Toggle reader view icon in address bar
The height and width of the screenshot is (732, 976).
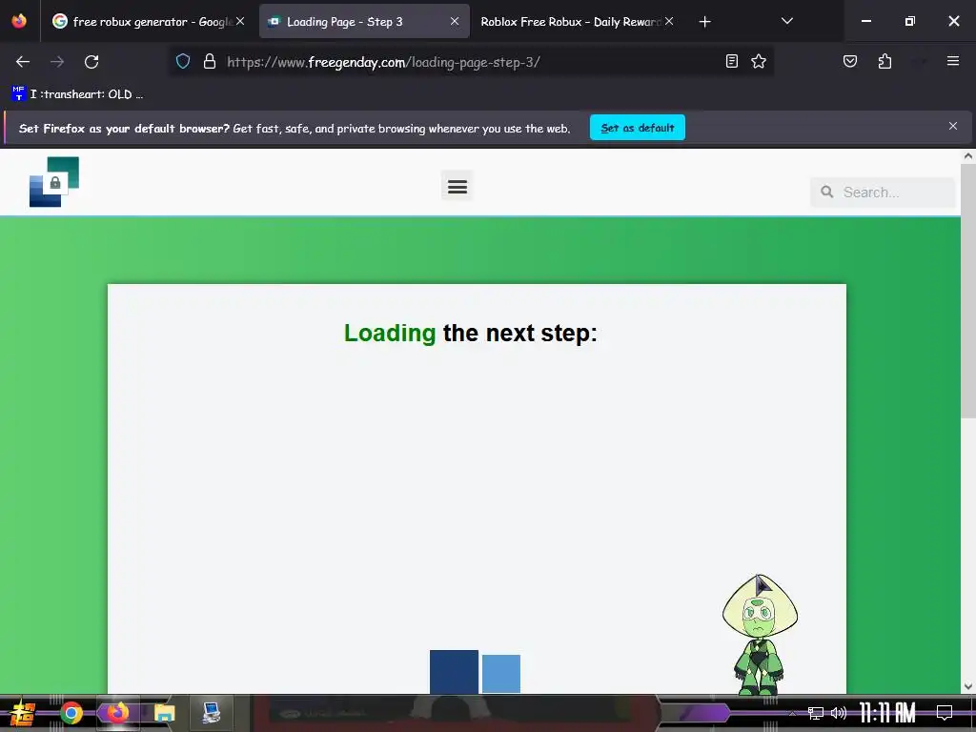(x=732, y=61)
